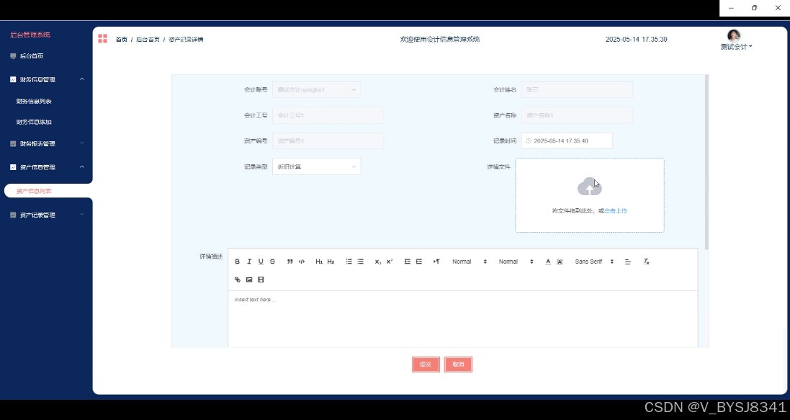The image size is (790, 420).
Task: Insert a code block in the editor
Action: 302,262
